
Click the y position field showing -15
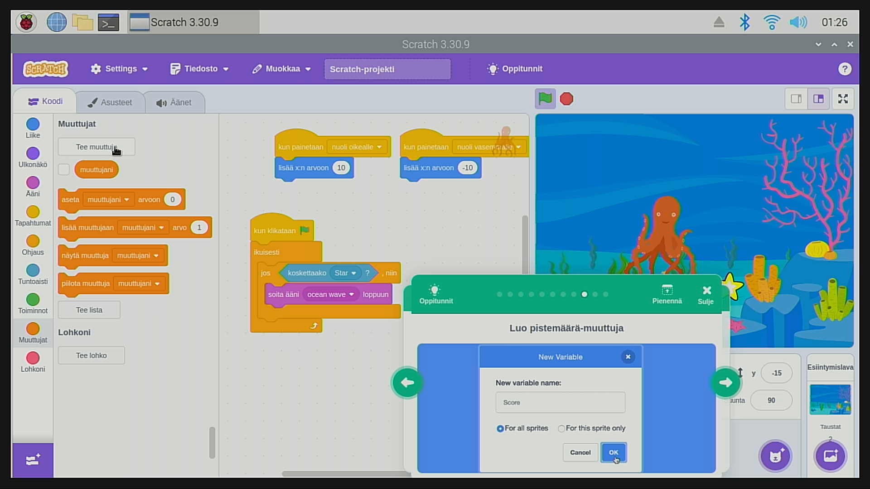point(777,373)
